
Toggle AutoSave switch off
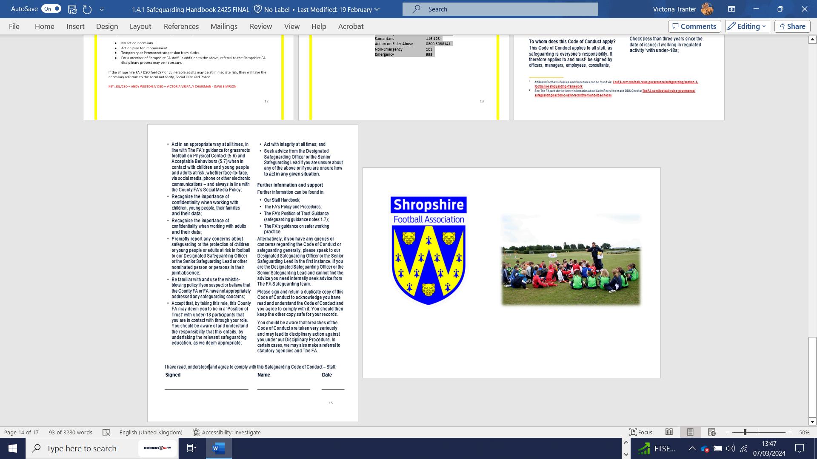coord(51,9)
